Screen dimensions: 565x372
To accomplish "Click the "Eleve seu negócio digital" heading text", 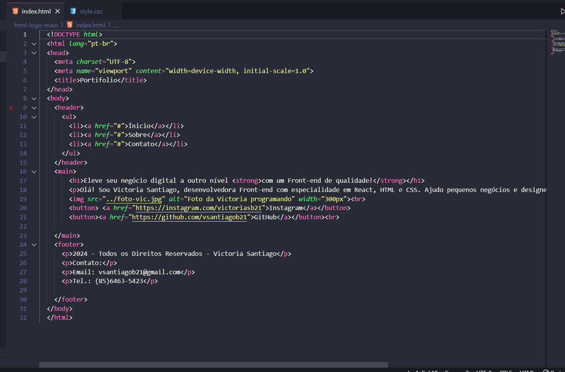I will click(130, 181).
